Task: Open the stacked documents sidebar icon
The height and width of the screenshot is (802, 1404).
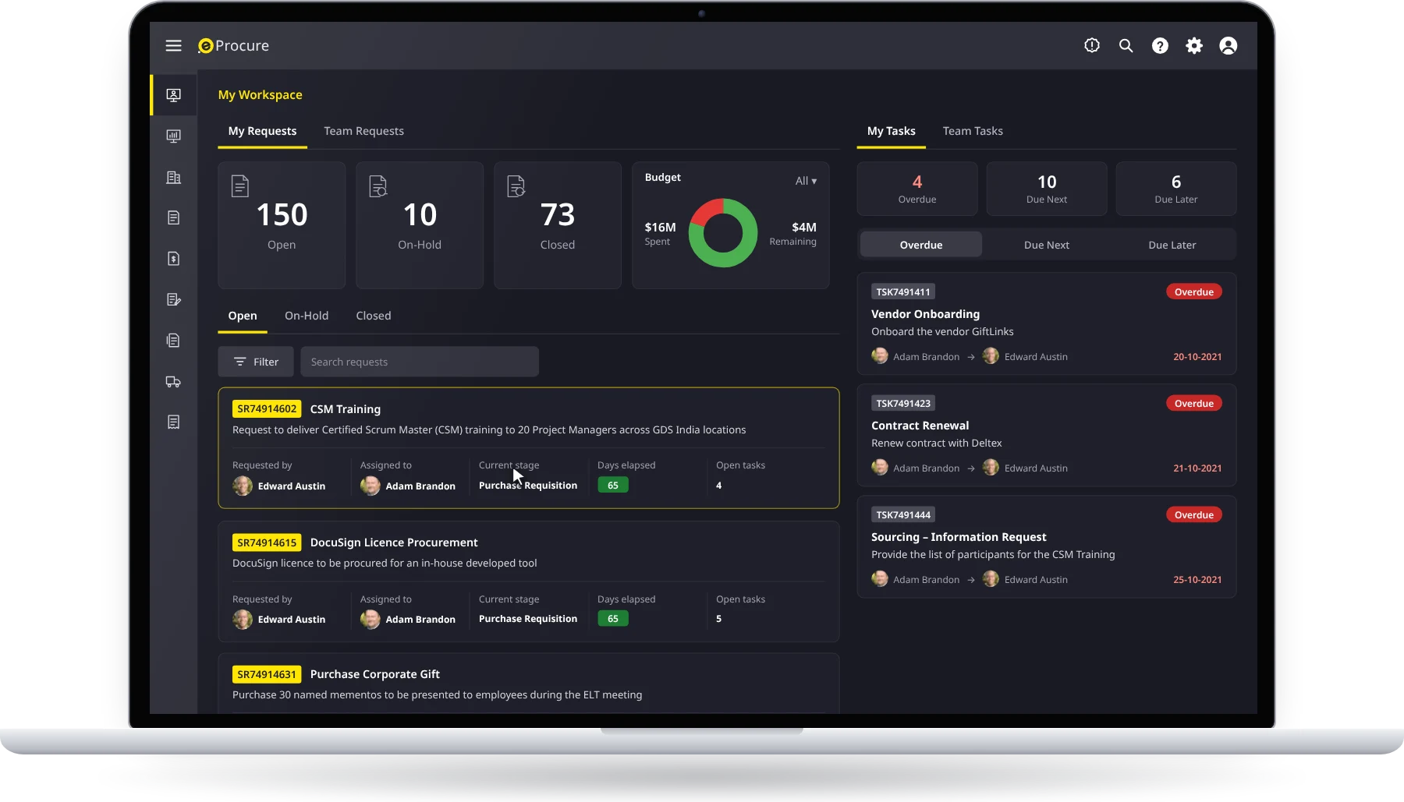Action: (174, 341)
